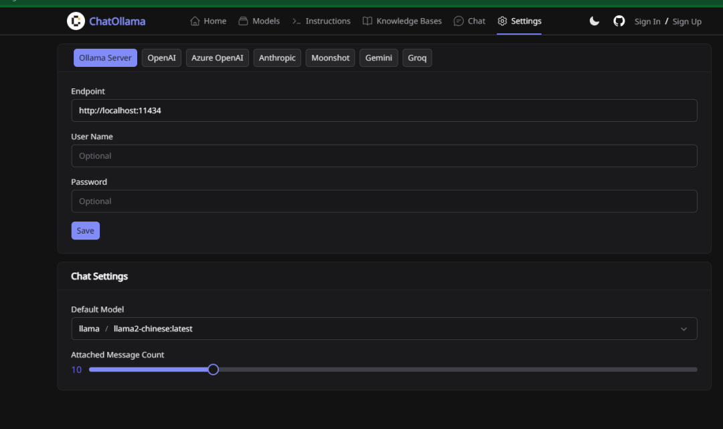Viewport: 723px width, 429px height.
Task: Switch to the Moonshot tab
Action: click(330, 58)
